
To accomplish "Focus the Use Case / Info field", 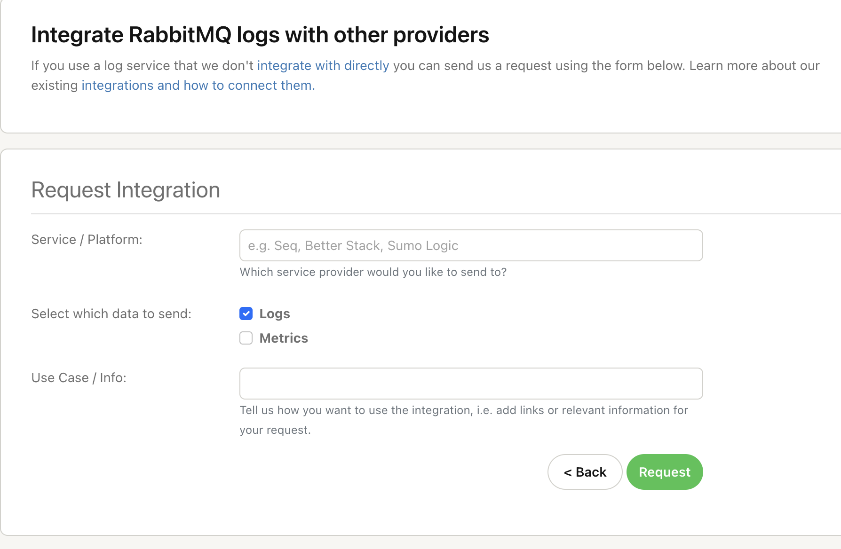I will [471, 384].
